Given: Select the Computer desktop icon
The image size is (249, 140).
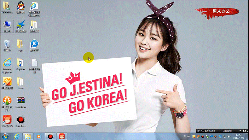Looking at the screenshot, I should pyautogui.click(x=7, y=26).
